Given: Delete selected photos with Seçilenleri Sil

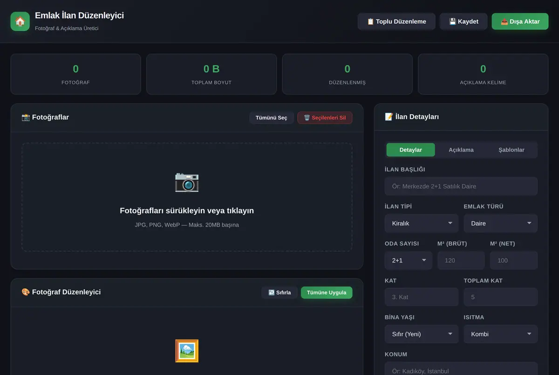Looking at the screenshot, I should click(325, 118).
